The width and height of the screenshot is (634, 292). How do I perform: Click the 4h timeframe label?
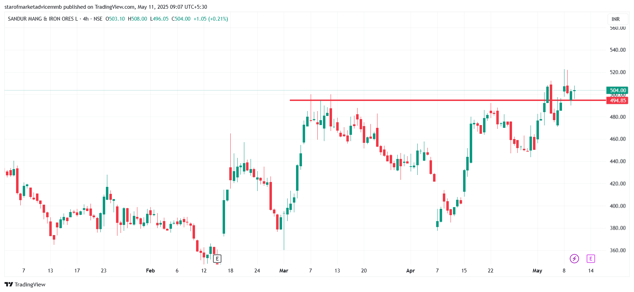[86, 19]
